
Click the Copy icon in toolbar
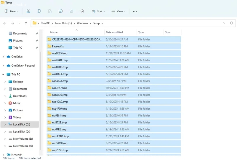pos(39,11)
